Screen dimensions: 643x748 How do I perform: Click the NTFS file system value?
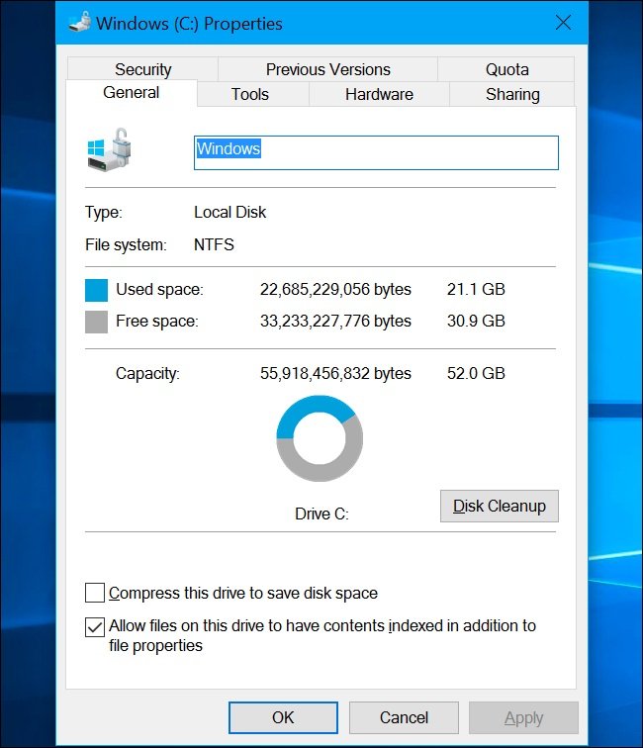tap(214, 244)
